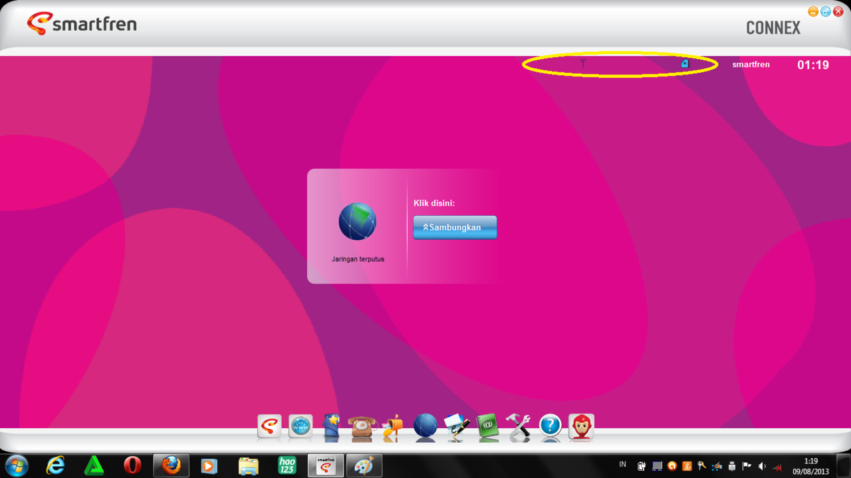Switch to Firefox on the taskbar

171,465
